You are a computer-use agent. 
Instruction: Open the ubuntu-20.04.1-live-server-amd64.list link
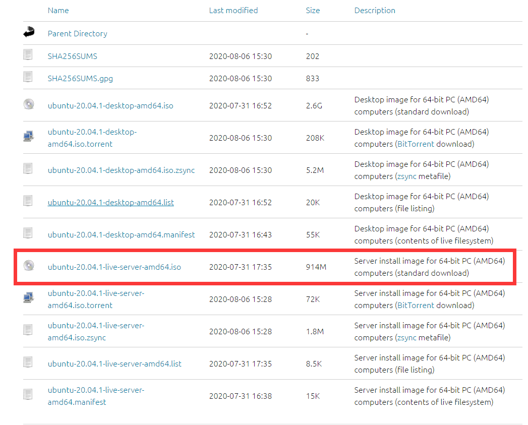(114, 364)
